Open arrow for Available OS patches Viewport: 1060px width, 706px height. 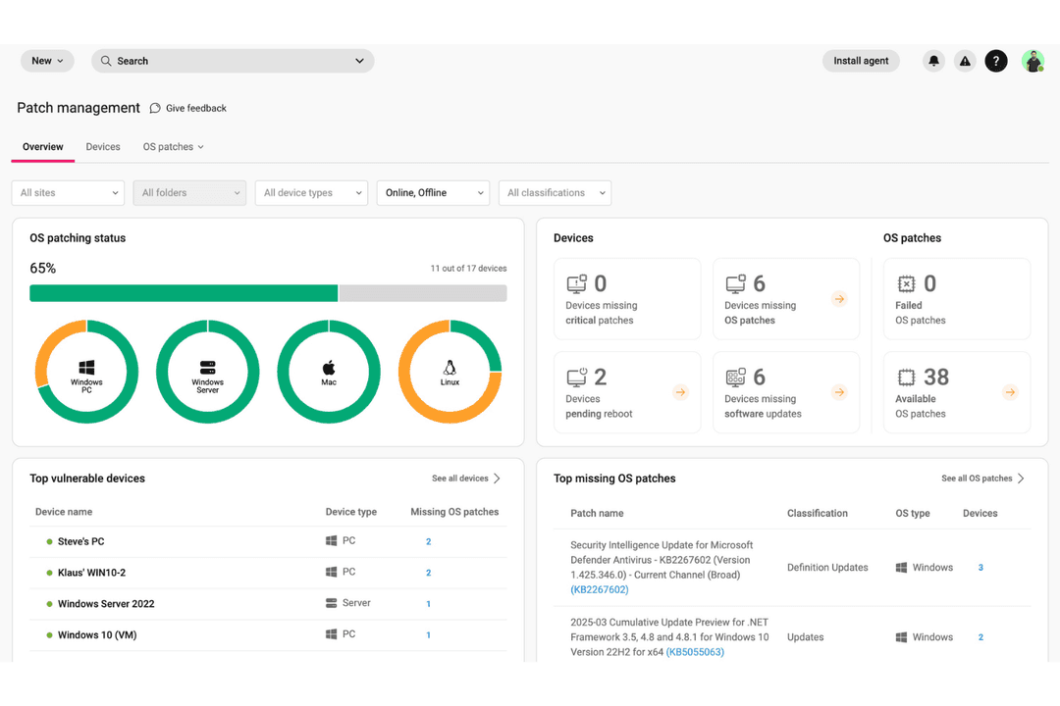pos(1010,392)
